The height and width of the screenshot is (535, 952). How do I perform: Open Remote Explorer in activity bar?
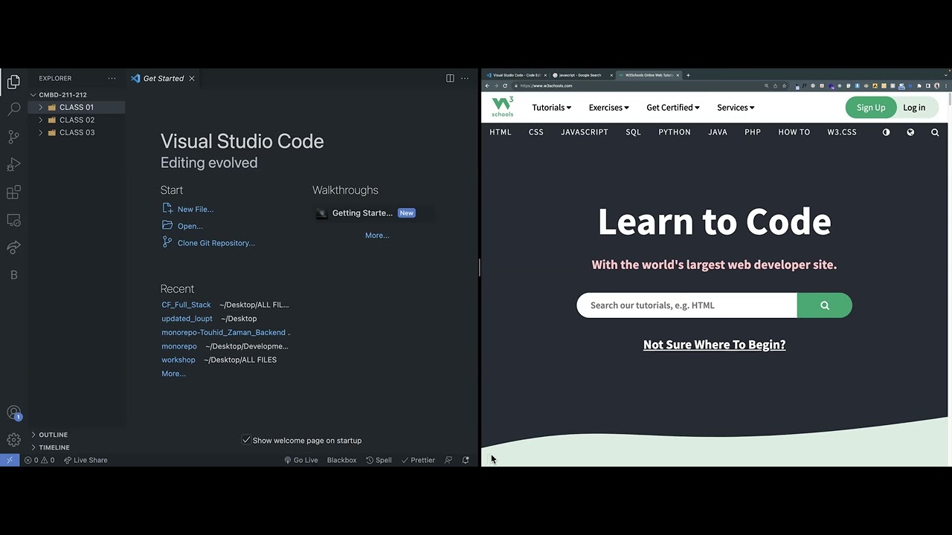(13, 220)
